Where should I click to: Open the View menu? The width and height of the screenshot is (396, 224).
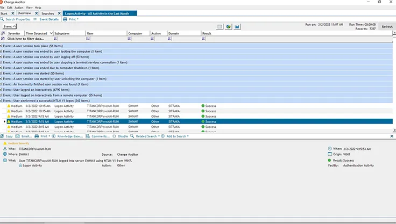29,8
